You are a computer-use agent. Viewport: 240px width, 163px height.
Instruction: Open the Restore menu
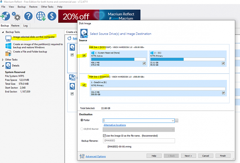coord(33,7)
